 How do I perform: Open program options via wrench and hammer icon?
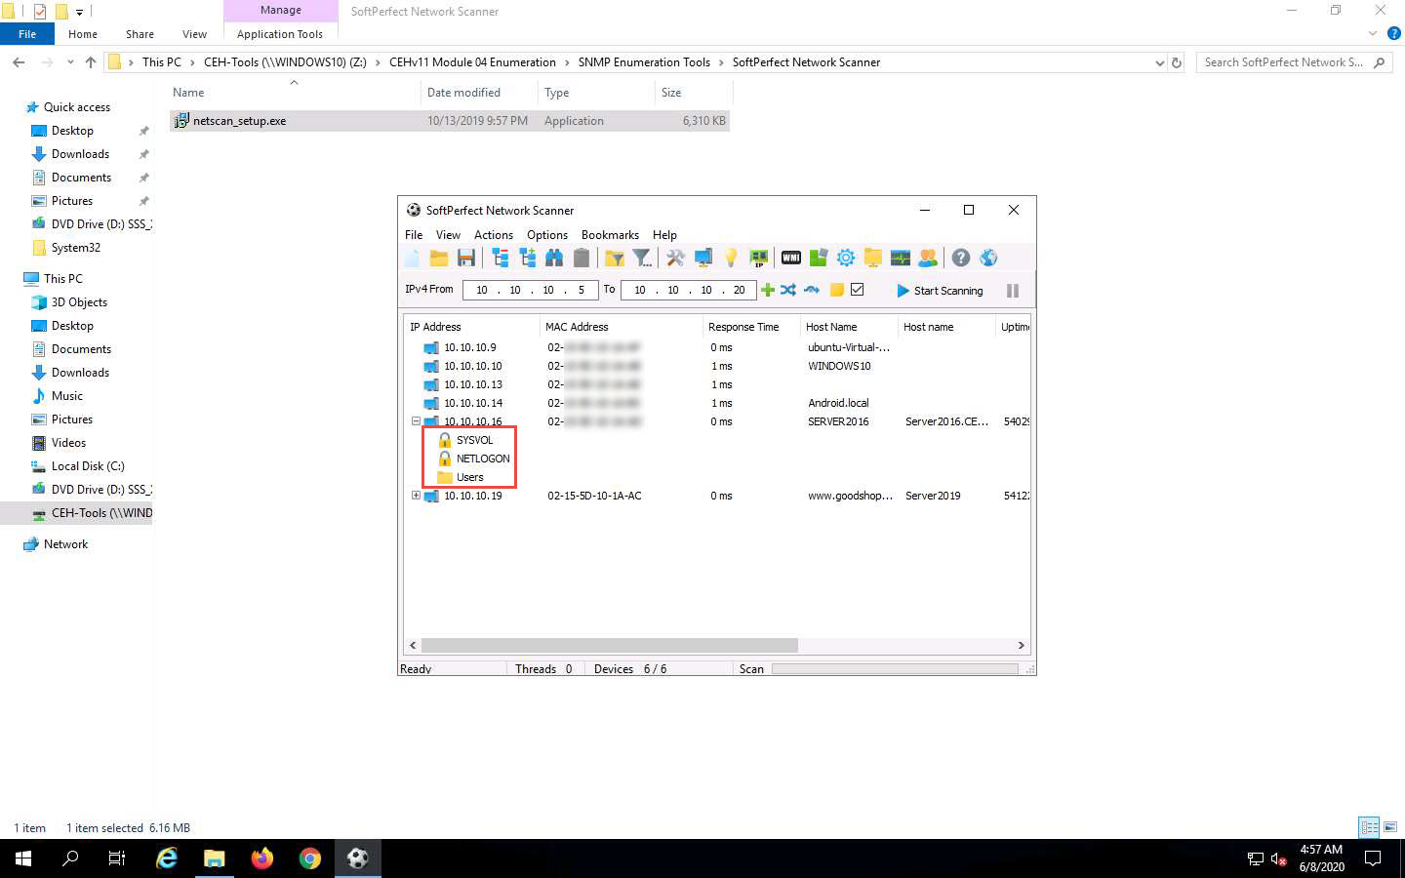(x=675, y=258)
